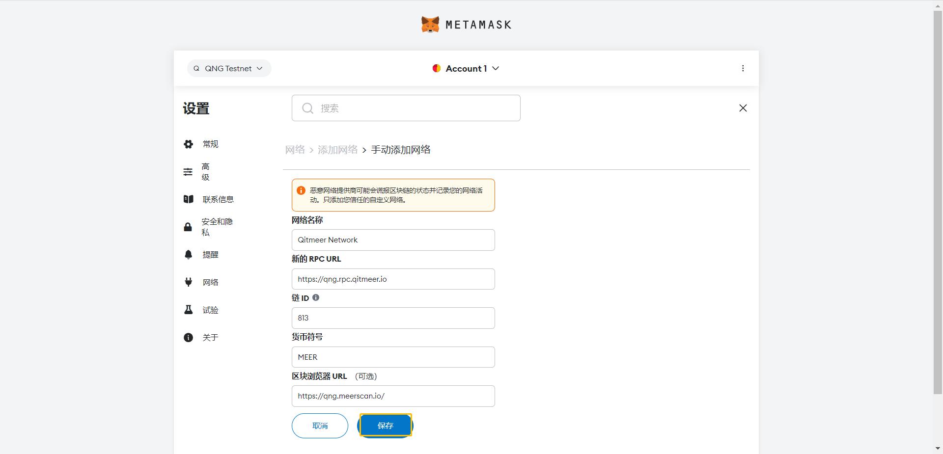Click the page vertical scrollbar thumb
Viewport: 943px width, 454px height.
(x=938, y=202)
